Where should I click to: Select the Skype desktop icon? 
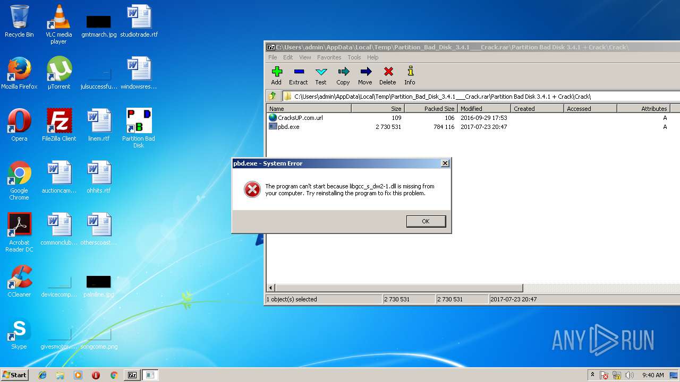tap(19, 333)
